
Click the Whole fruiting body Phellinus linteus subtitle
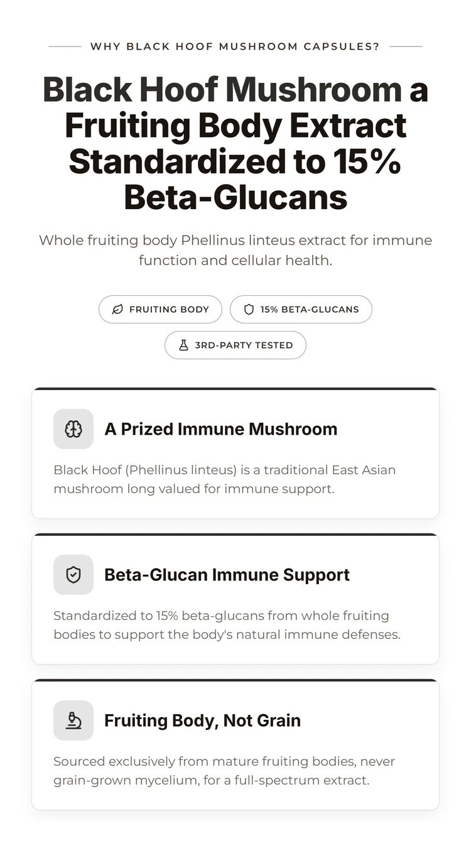(x=235, y=250)
